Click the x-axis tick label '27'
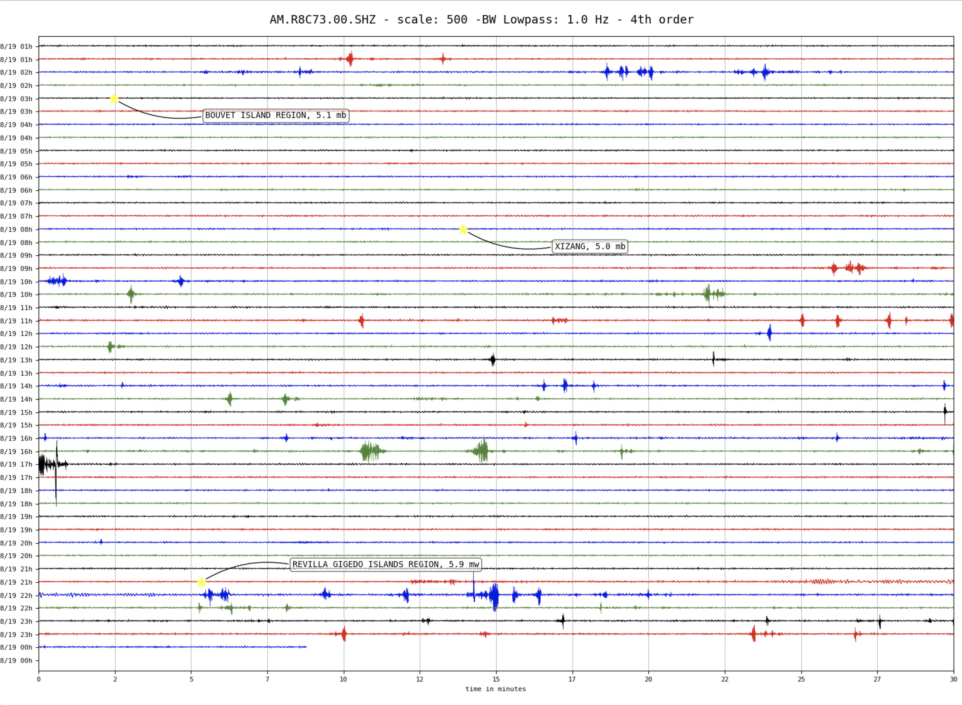 (877, 679)
